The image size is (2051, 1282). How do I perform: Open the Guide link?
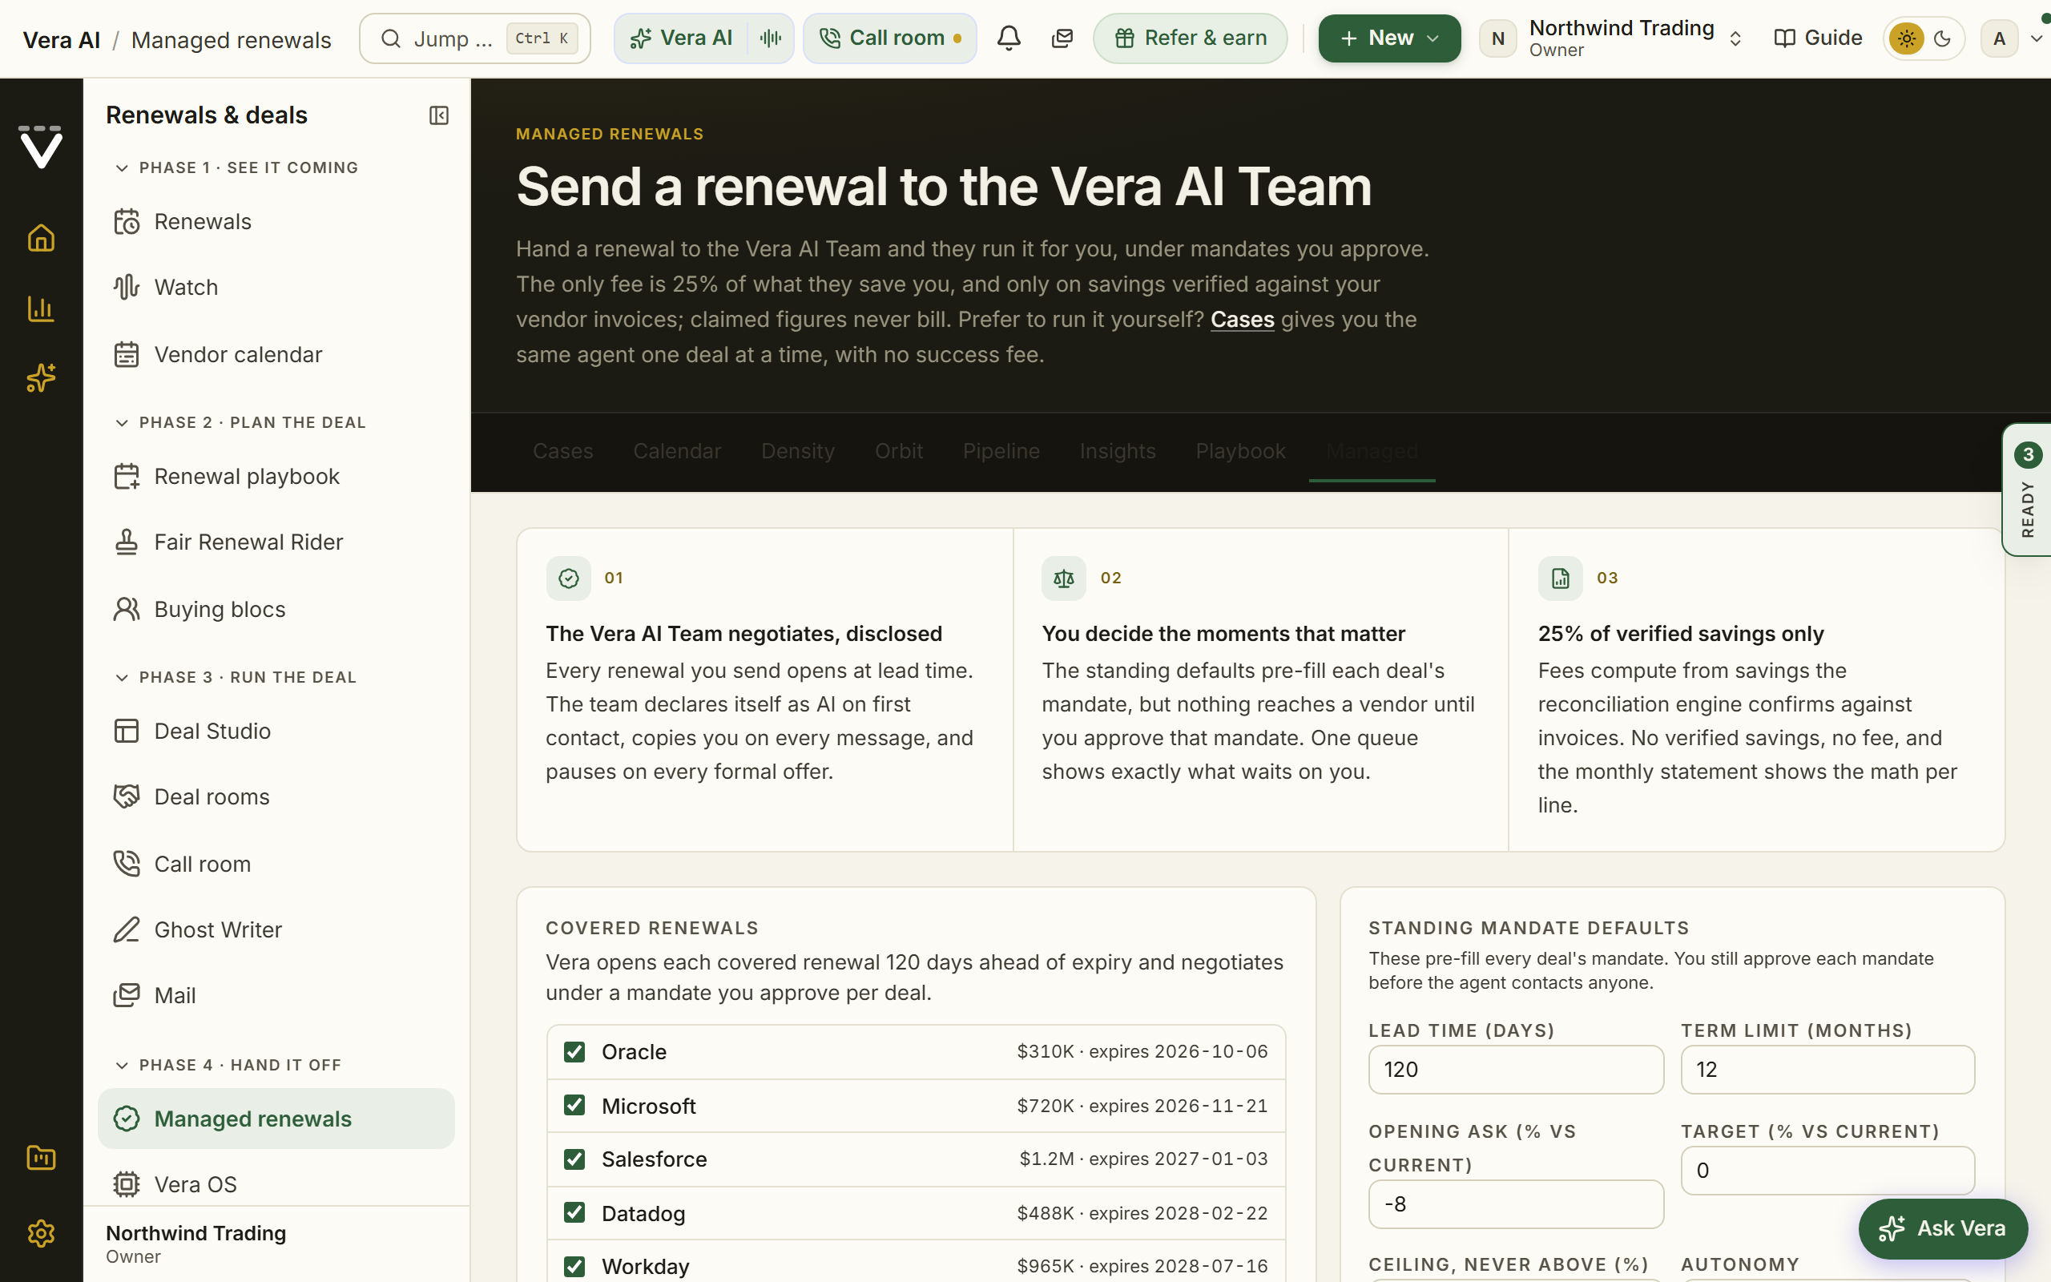click(x=1818, y=38)
